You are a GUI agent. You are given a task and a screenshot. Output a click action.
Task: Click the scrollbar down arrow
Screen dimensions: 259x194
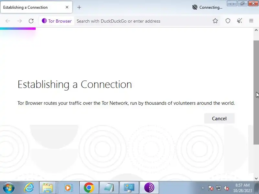[256, 178]
